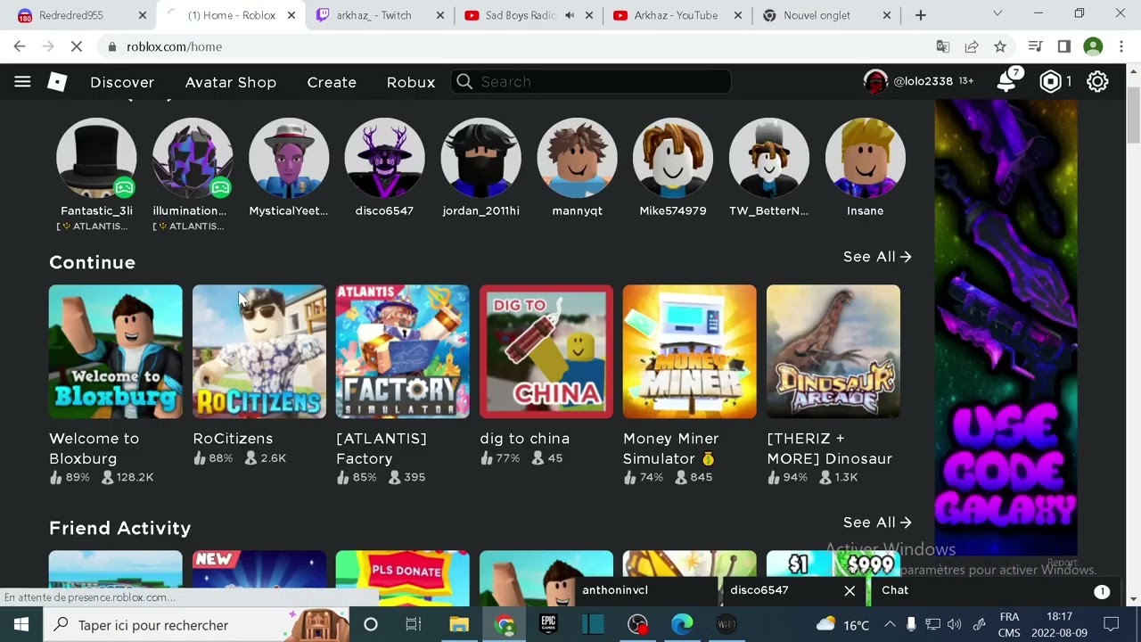Toggle the Chrome side panel
The image size is (1141, 642).
click(1063, 46)
